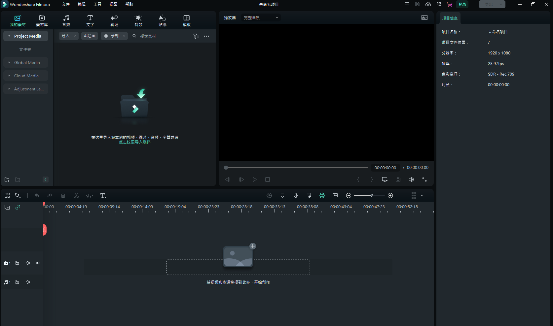Click the play button in the player
Screen dimensions: 553x326
point(254,179)
